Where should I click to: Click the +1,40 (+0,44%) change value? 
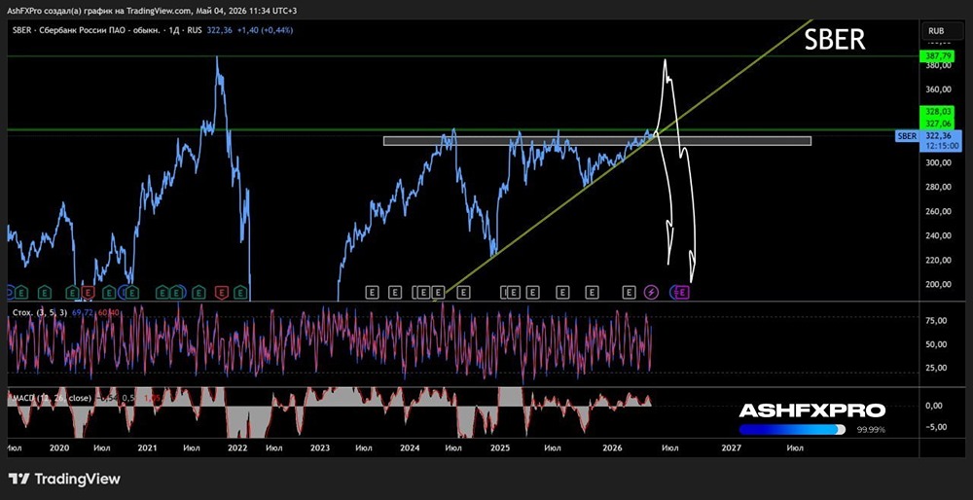[x=265, y=30]
